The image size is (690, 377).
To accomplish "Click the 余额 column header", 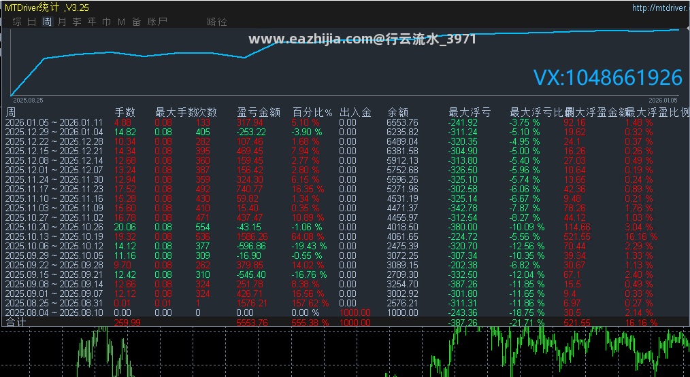I will click(398, 113).
